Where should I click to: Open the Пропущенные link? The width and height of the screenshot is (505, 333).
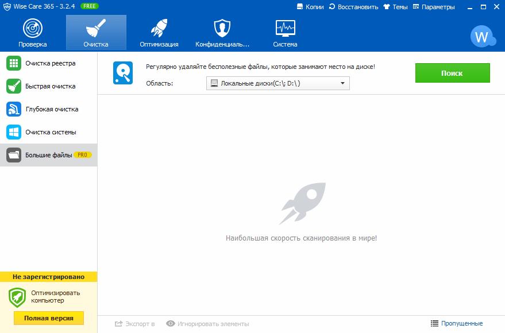click(462, 323)
